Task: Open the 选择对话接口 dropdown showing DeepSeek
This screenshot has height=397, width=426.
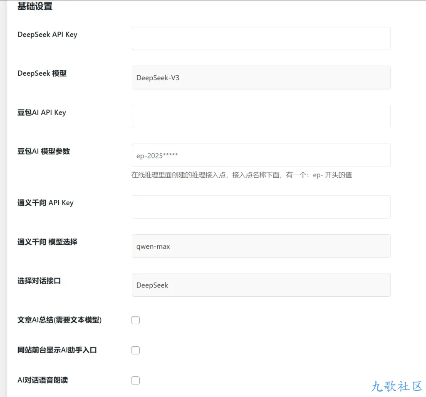Action: (x=261, y=285)
